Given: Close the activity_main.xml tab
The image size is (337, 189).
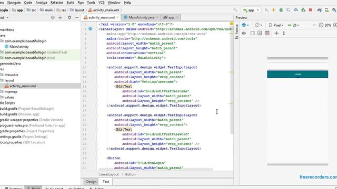Looking at the screenshot, I should [x=117, y=17].
